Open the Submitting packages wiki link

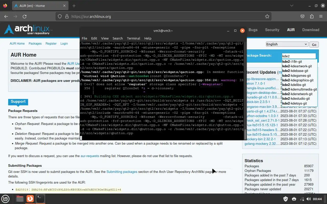tap(122, 172)
